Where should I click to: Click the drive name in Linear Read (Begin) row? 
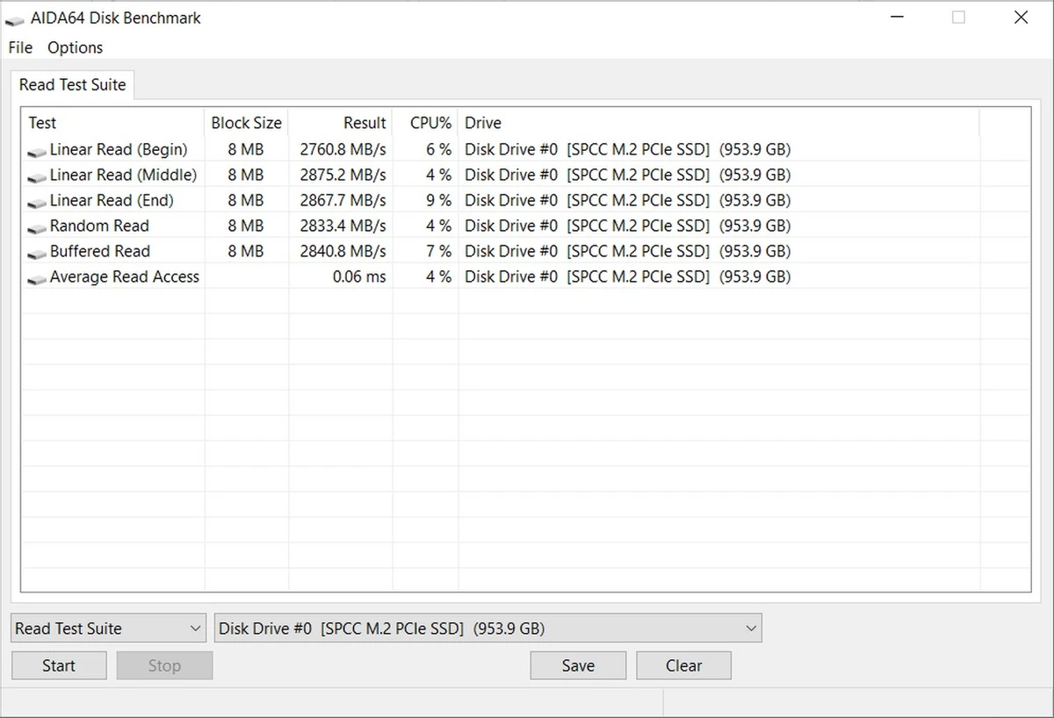point(628,149)
